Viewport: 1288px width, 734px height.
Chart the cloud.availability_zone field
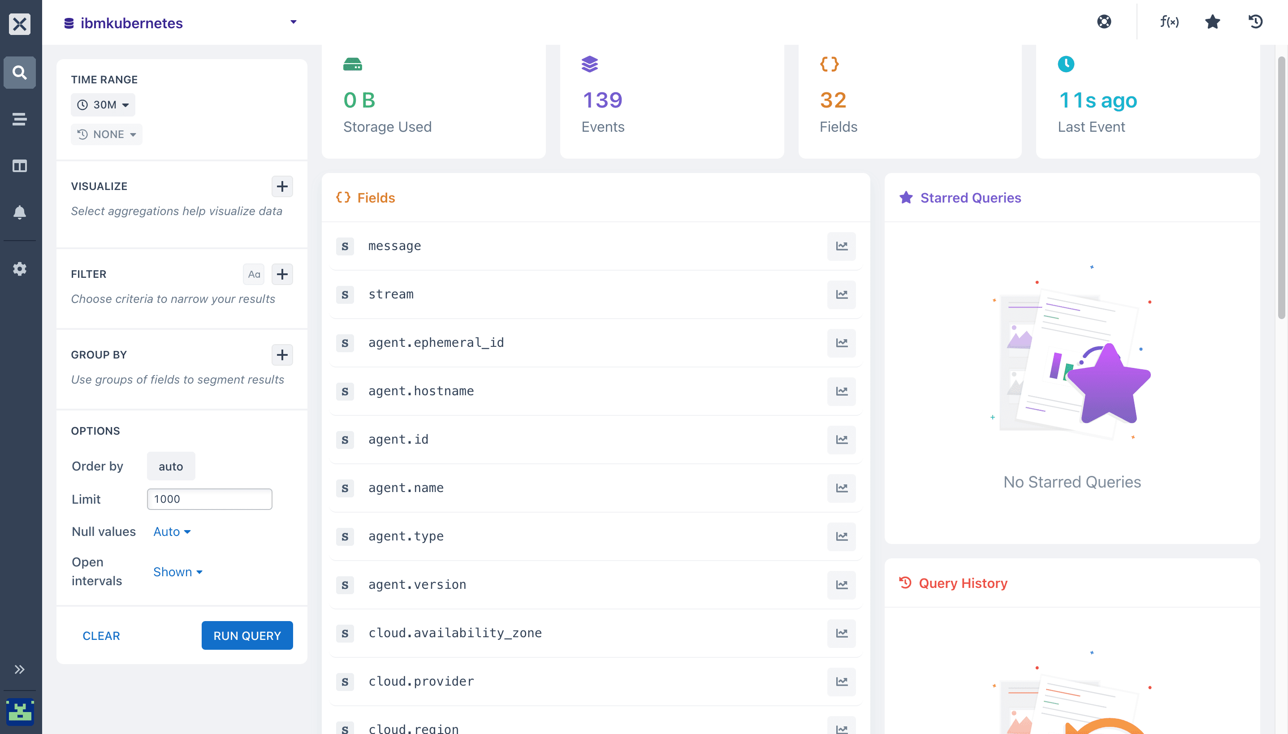pos(841,634)
